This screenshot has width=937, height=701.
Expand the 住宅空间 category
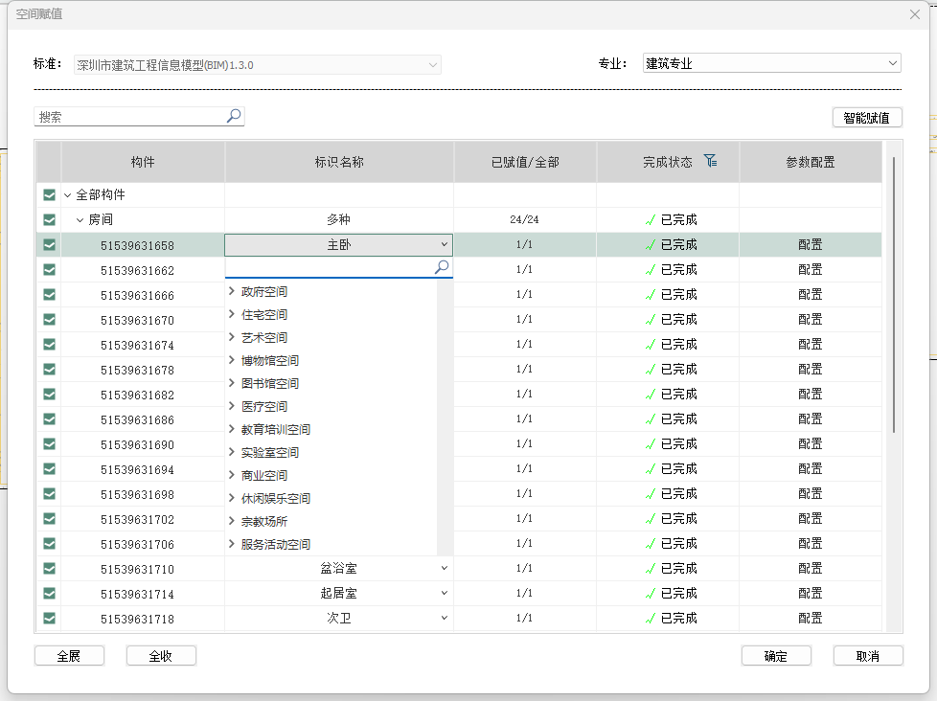232,314
